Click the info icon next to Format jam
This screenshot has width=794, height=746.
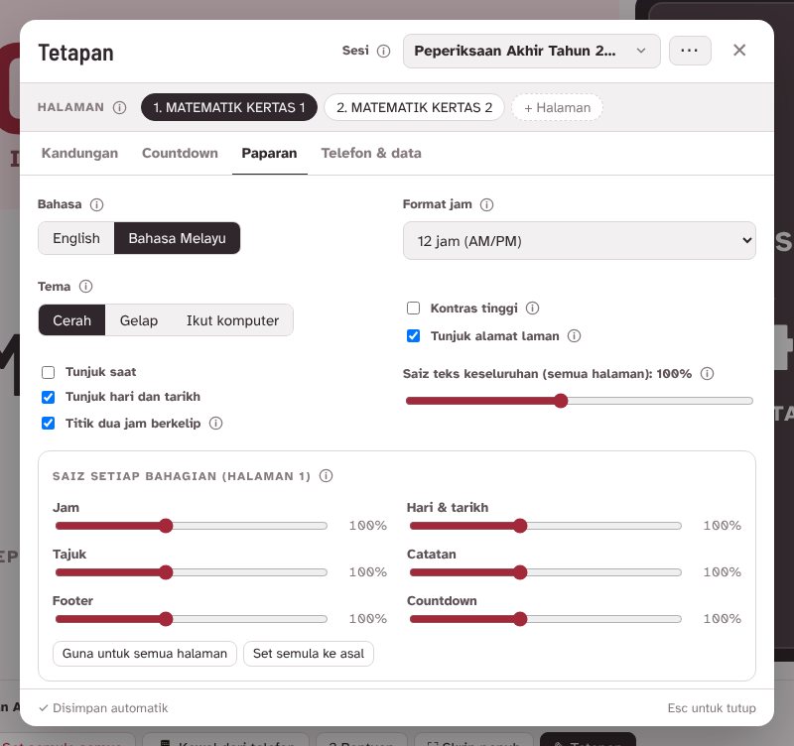point(486,204)
